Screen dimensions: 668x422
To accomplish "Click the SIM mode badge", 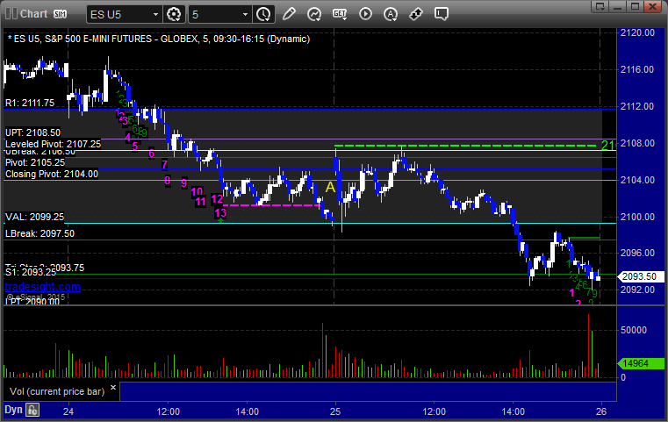I will pos(60,14).
